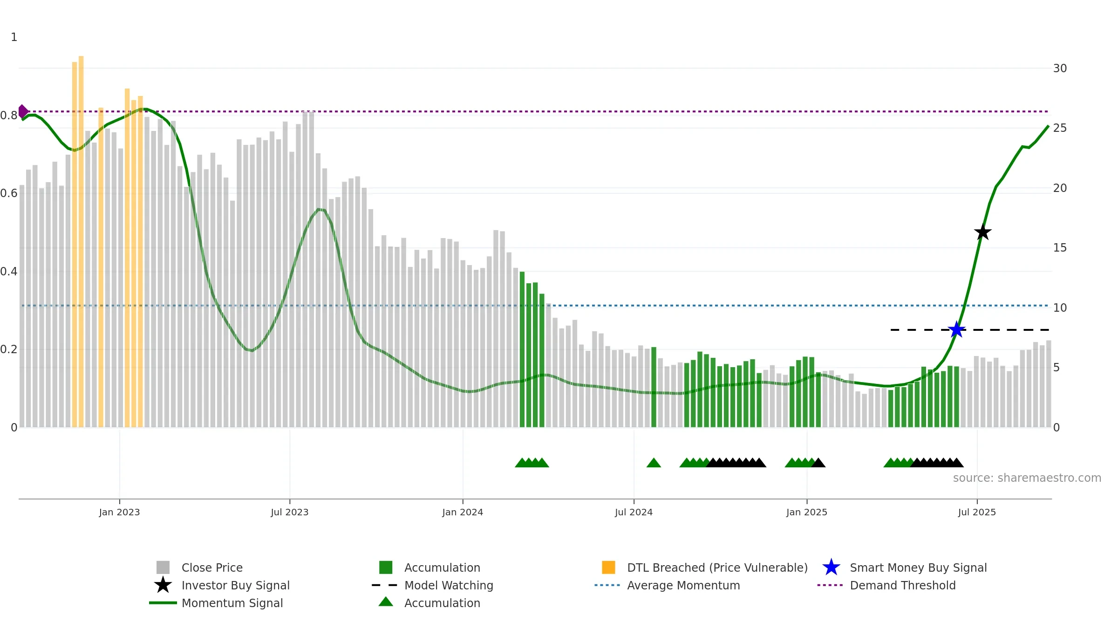Click the left axis value 0.4
Image resolution: width=1118 pixels, height=629 pixels.
pos(9,272)
